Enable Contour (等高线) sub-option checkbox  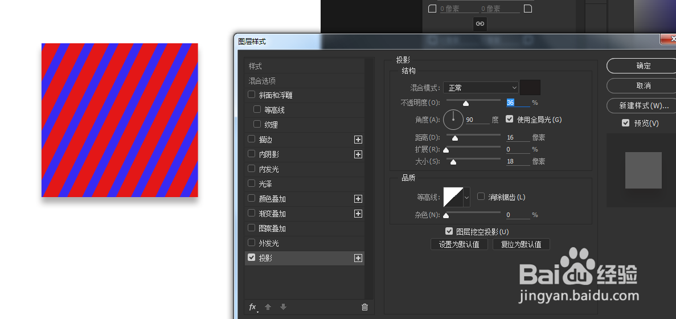(x=257, y=109)
